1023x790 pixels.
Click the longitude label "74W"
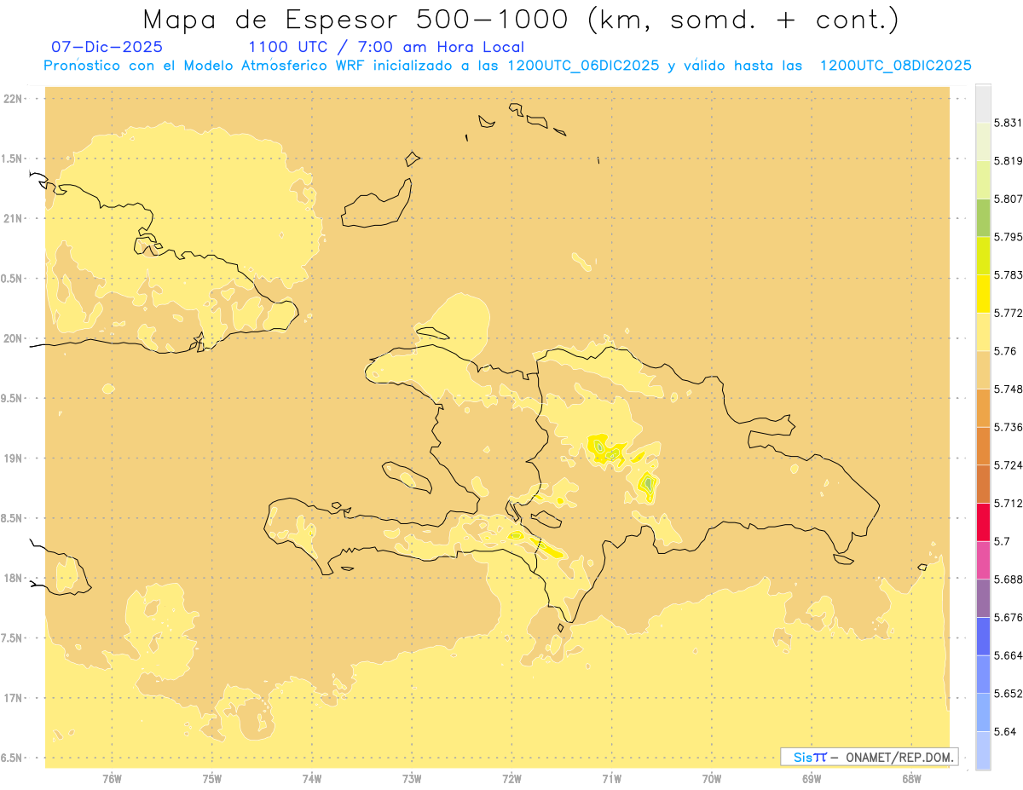coord(312,778)
